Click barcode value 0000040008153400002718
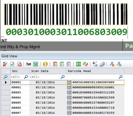This screenshot has width=133, height=116. pyautogui.click(x=93, y=108)
